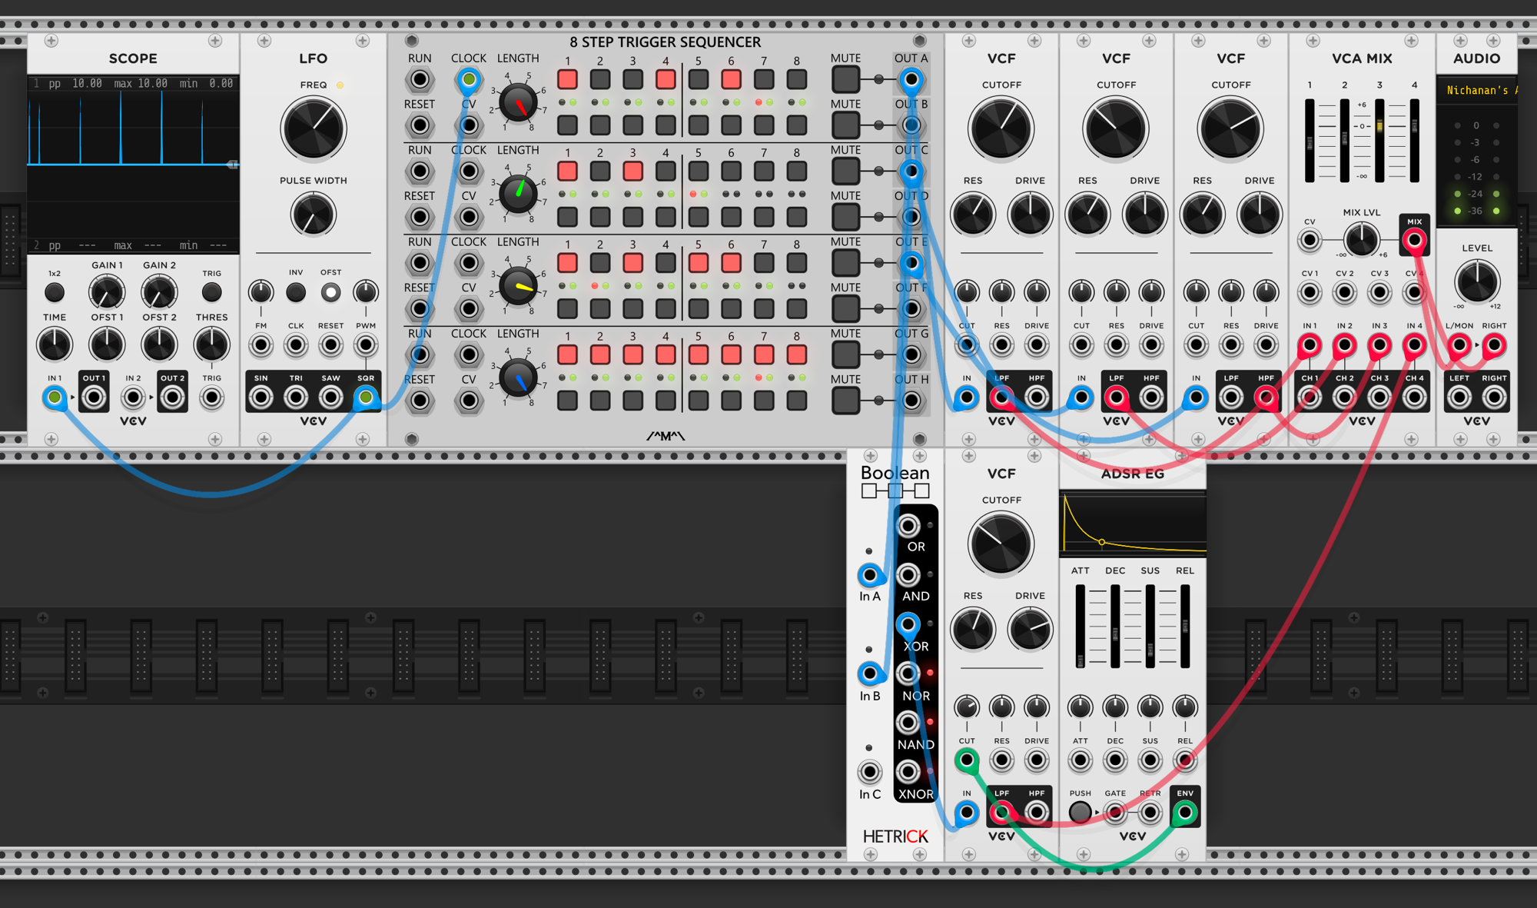The image size is (1537, 908).
Task: Click the Boolean XOR output jack
Action: coord(908,624)
